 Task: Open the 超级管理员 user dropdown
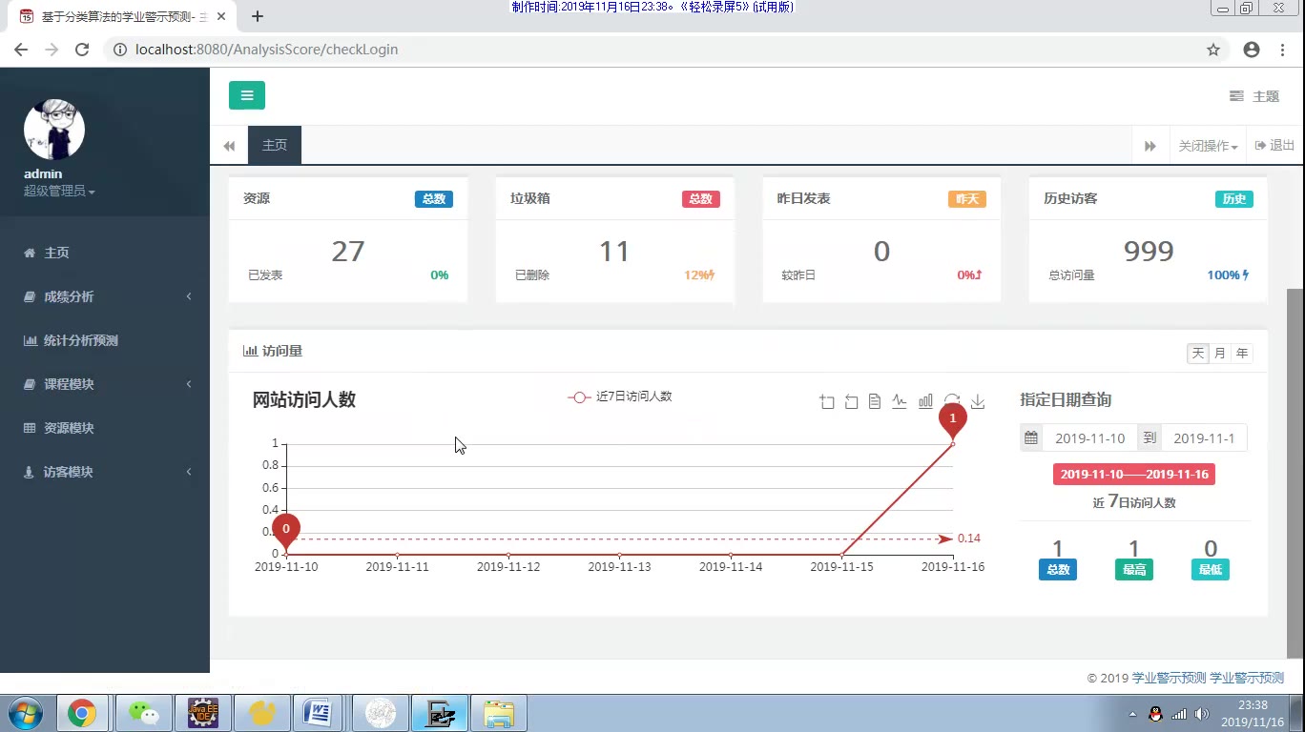click(59, 191)
